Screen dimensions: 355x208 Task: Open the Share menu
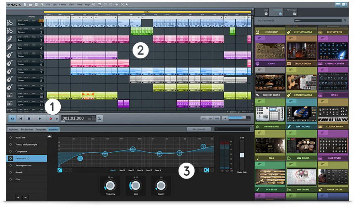pyautogui.click(x=80, y=5)
